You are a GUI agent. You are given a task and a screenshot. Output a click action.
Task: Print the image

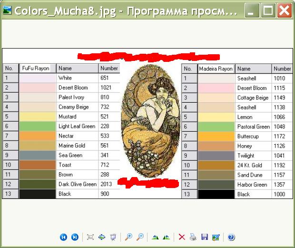(193, 237)
